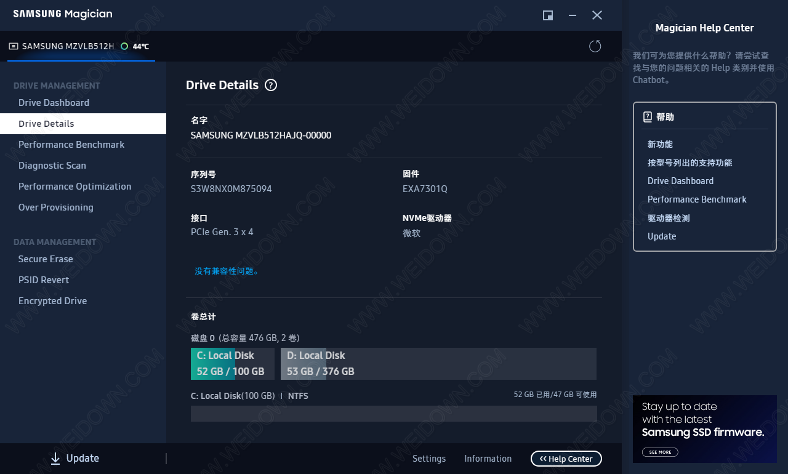Image resolution: width=788 pixels, height=474 pixels.
Task: Click the C: volume usage bar
Action: [394, 414]
